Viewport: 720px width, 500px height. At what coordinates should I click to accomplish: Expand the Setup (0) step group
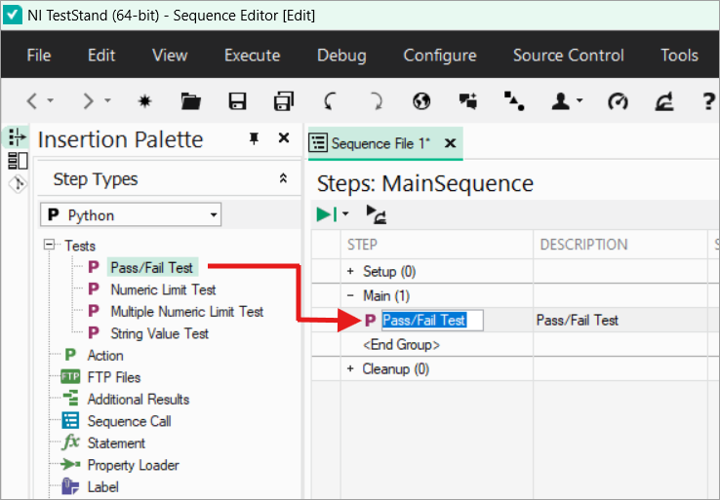click(x=350, y=271)
